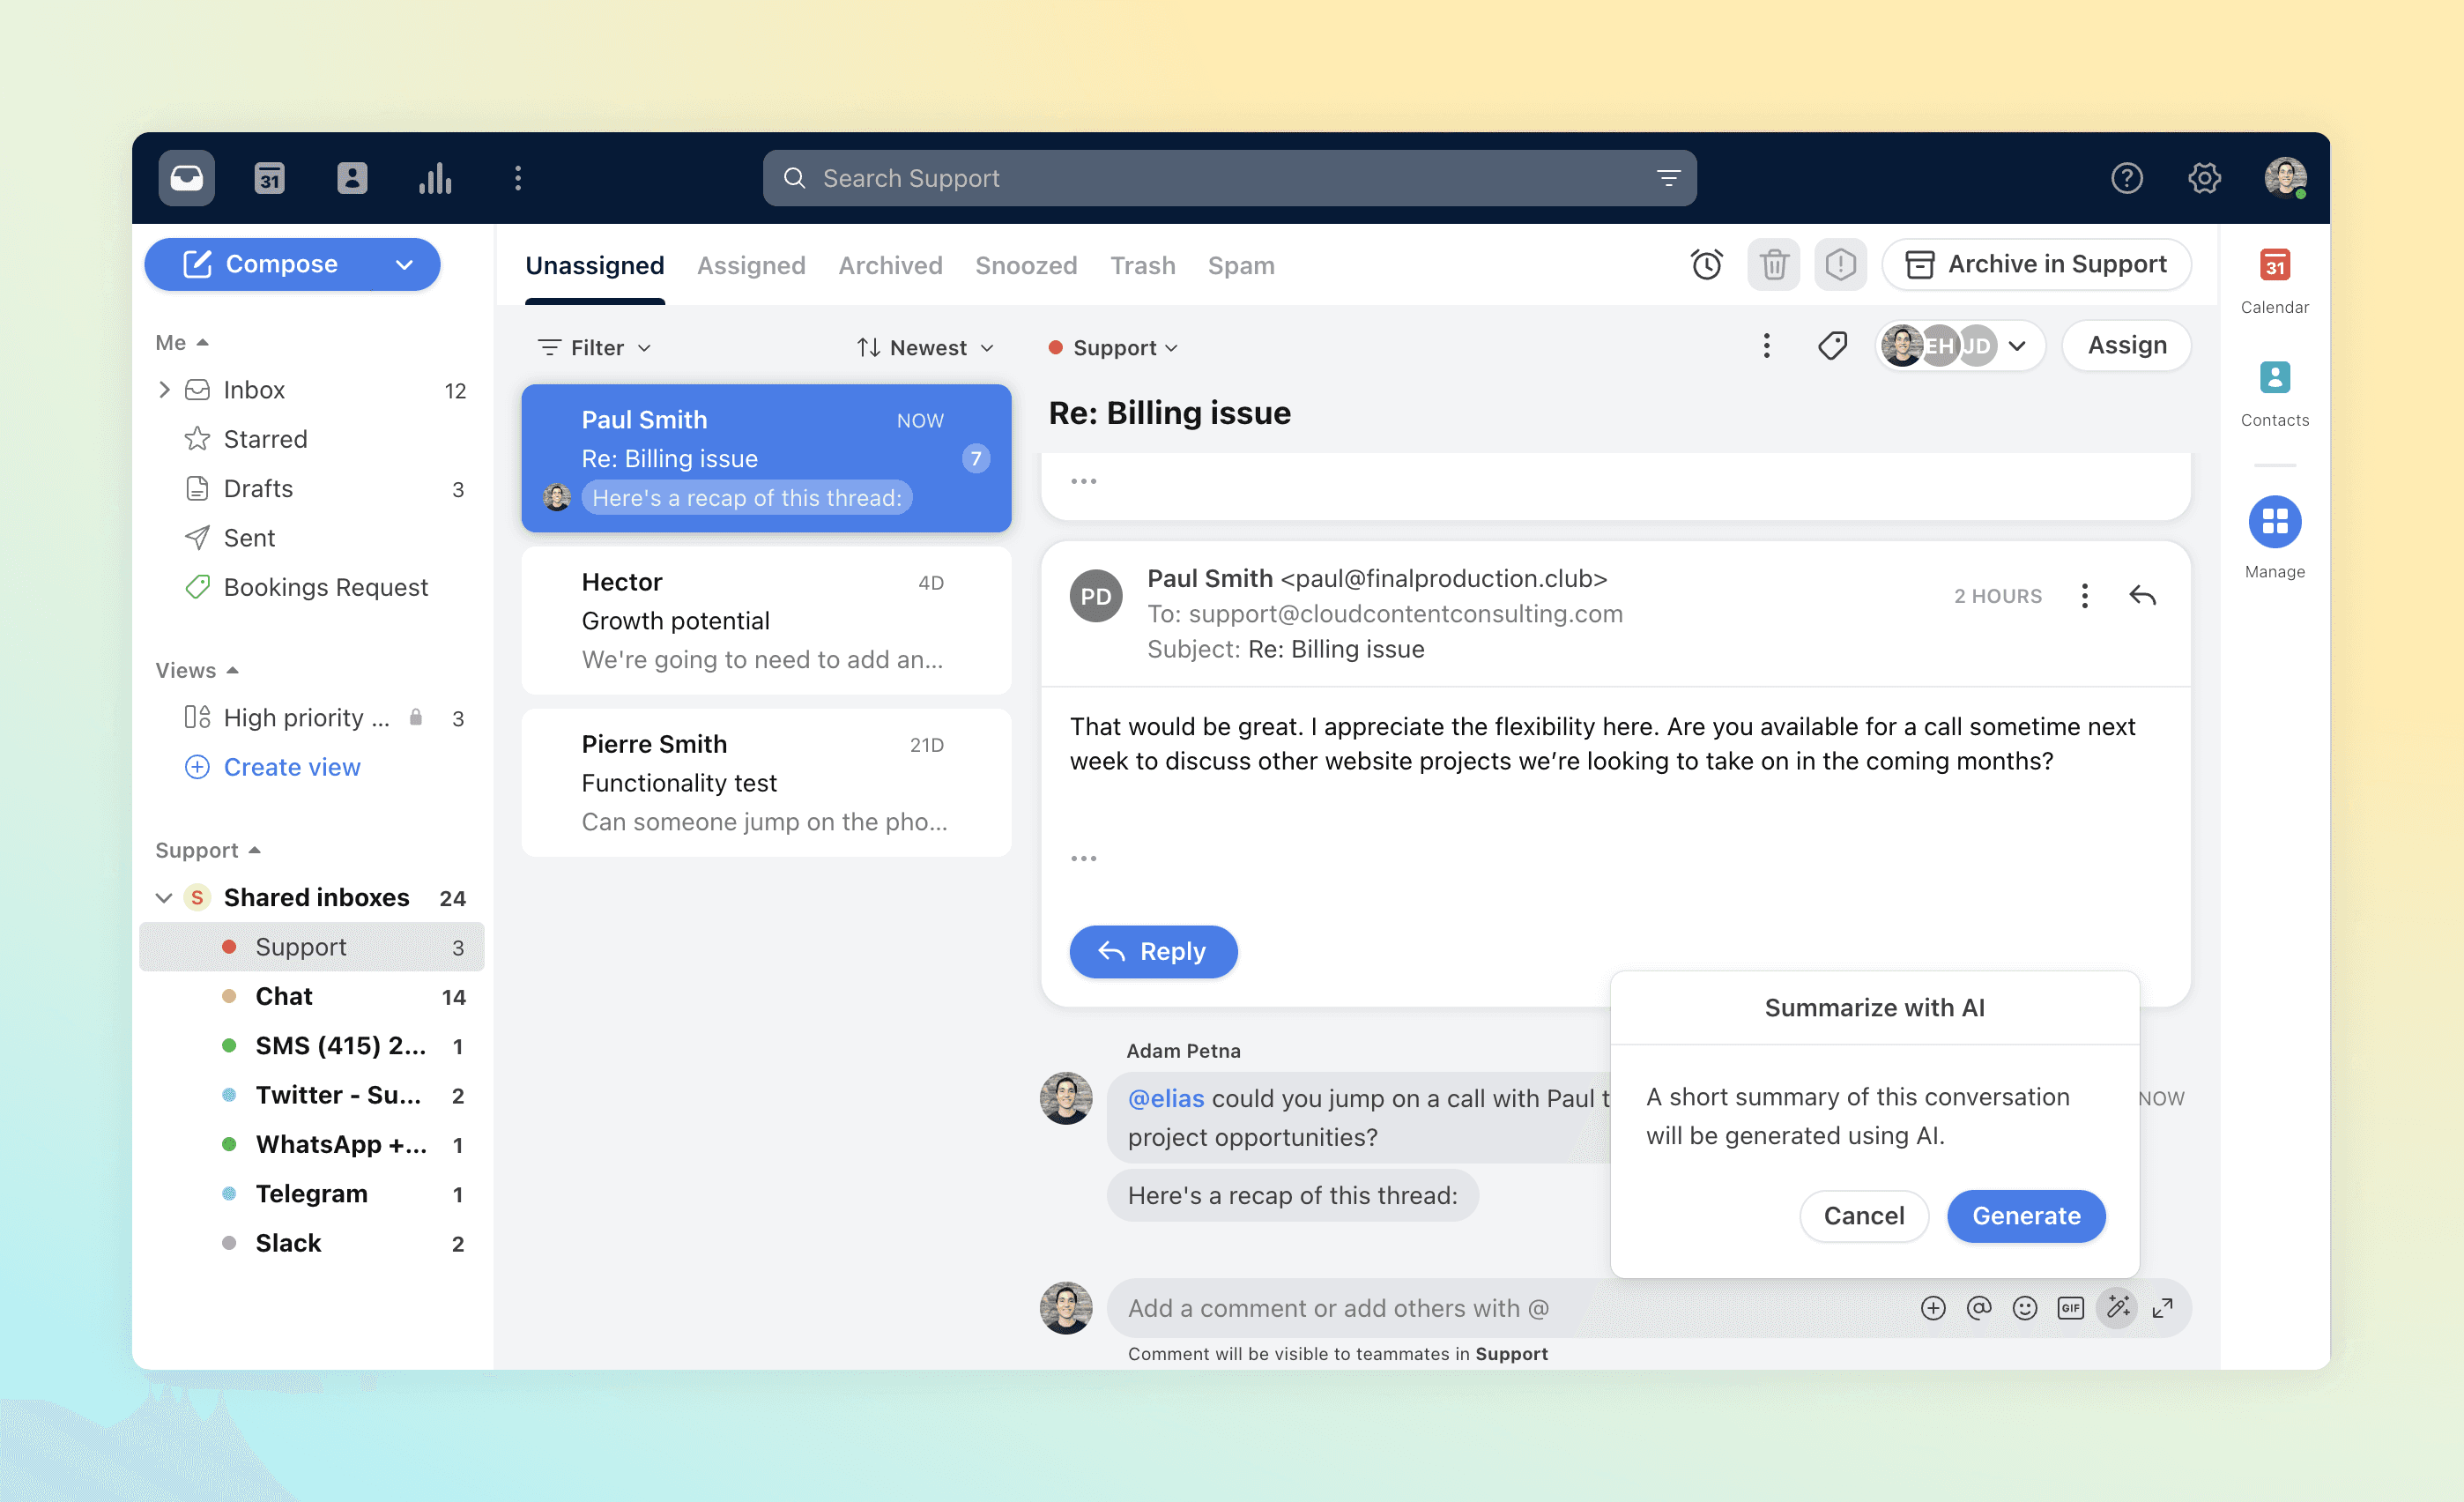Image resolution: width=2464 pixels, height=1502 pixels.
Task: Expand the comment box with arrows icon
Action: click(2163, 1308)
